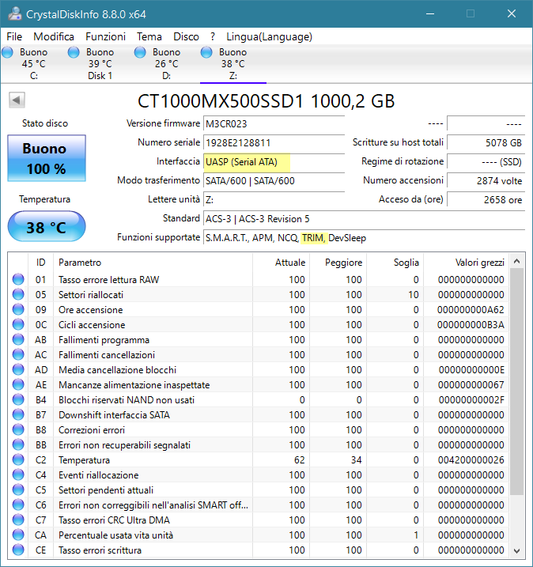533x567 pixels.
Task: Click status orb for Blocchi riservati NAND
Action: click(18, 399)
